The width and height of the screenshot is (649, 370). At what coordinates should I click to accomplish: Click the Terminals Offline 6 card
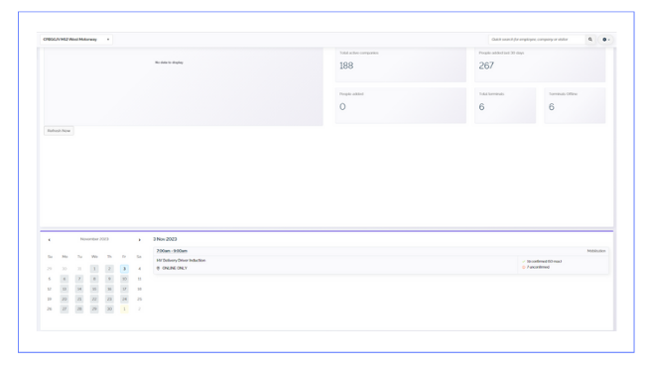pyautogui.click(x=575, y=105)
